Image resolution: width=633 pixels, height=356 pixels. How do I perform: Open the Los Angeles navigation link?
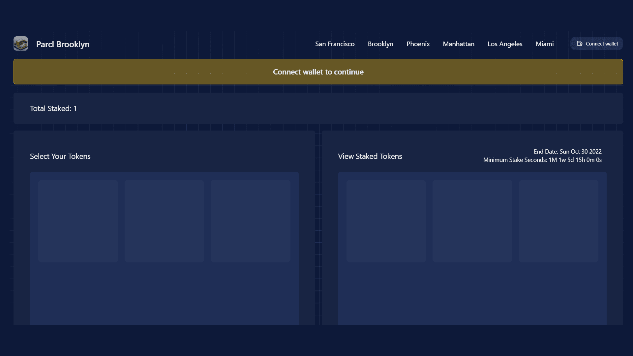505,44
